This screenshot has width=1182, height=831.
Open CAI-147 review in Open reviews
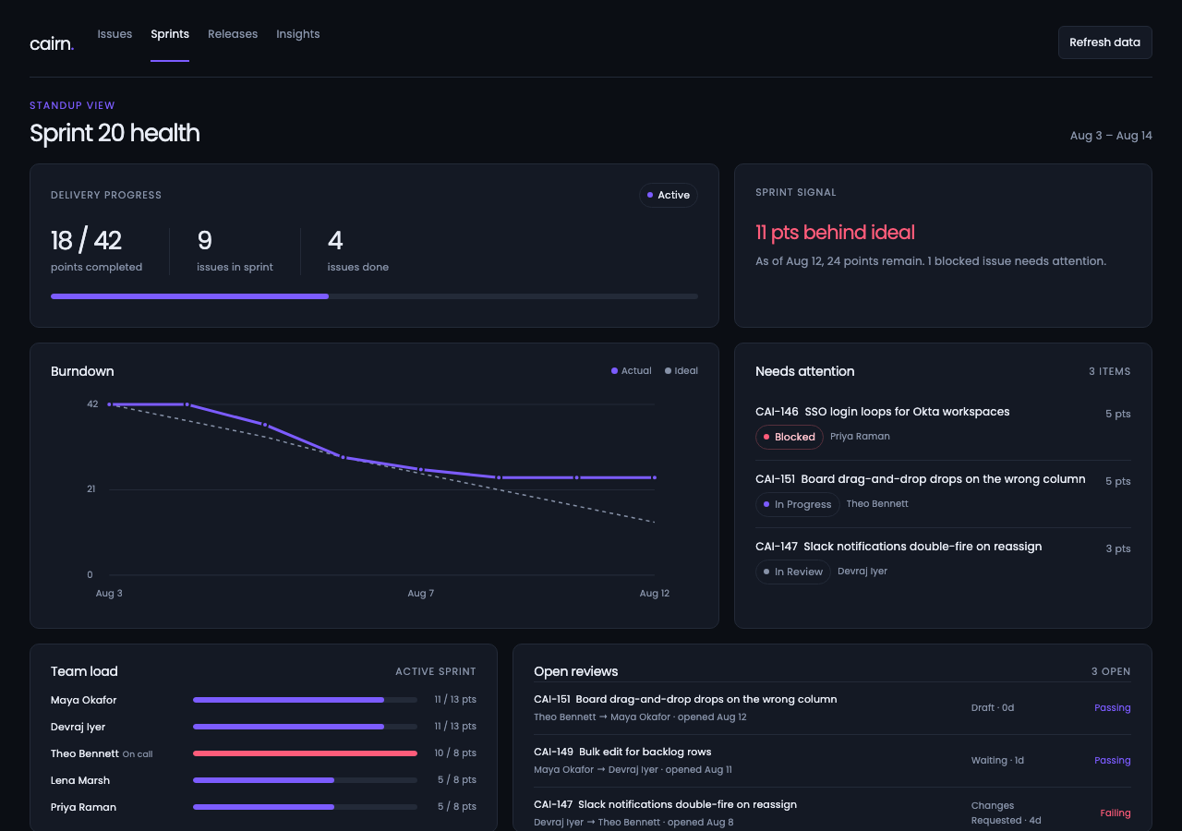point(665,804)
